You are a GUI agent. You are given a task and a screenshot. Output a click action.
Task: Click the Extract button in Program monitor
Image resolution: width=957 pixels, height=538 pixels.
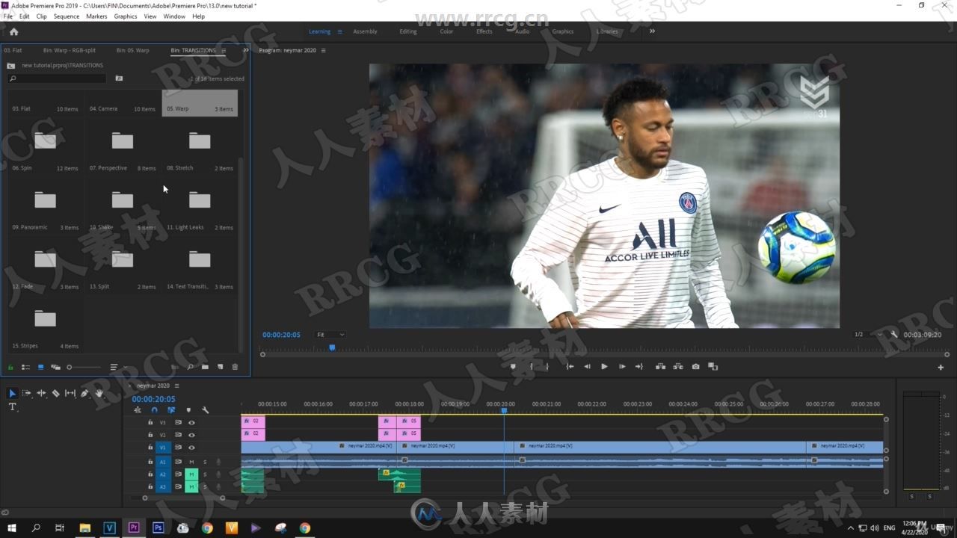[x=678, y=367]
